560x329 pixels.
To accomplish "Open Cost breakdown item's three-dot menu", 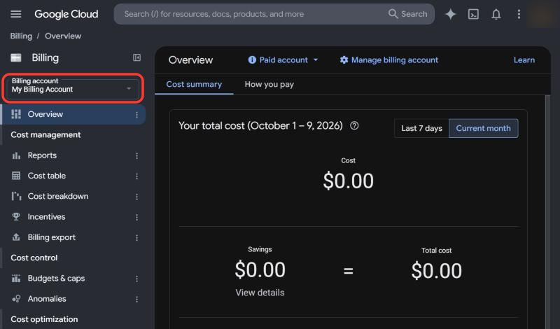I will pos(136,197).
